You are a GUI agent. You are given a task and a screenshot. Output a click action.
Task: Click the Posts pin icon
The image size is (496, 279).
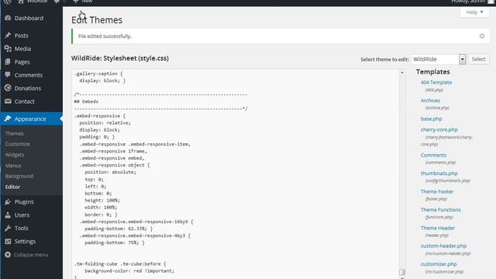(8, 36)
